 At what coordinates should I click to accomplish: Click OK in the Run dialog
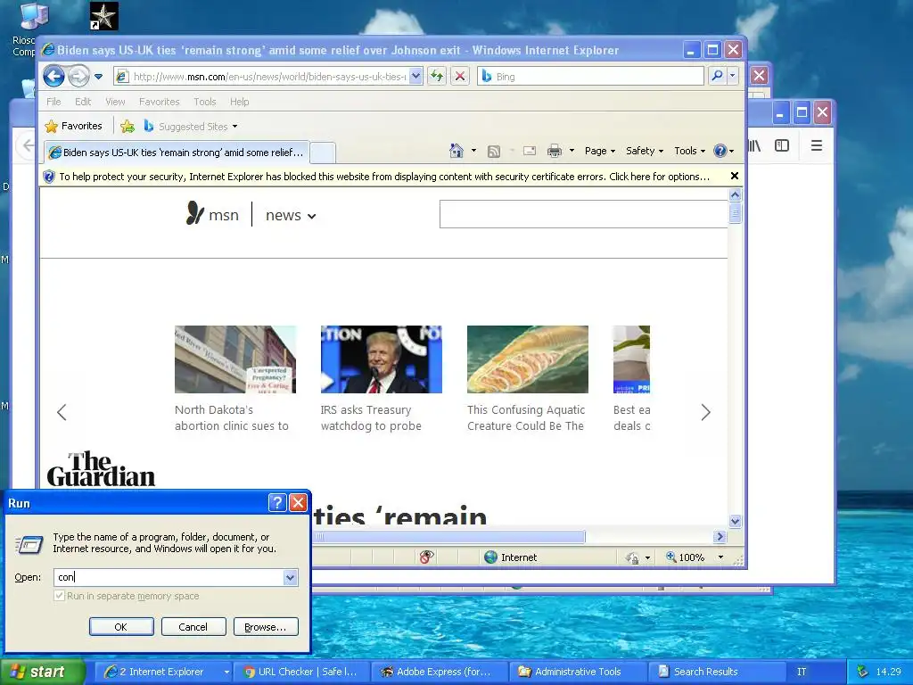click(x=121, y=627)
